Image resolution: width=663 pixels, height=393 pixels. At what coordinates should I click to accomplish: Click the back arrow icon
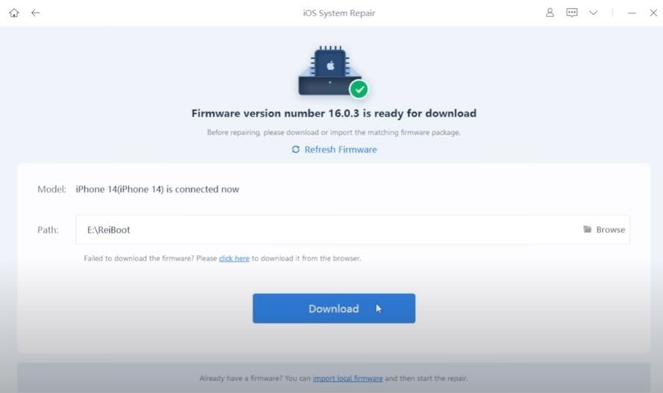click(x=36, y=13)
